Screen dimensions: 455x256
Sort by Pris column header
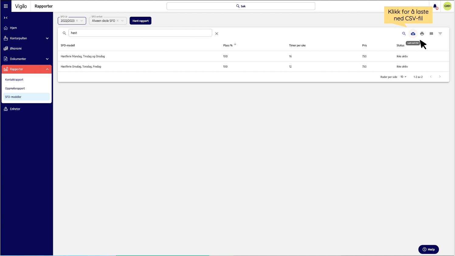pyautogui.click(x=364, y=45)
